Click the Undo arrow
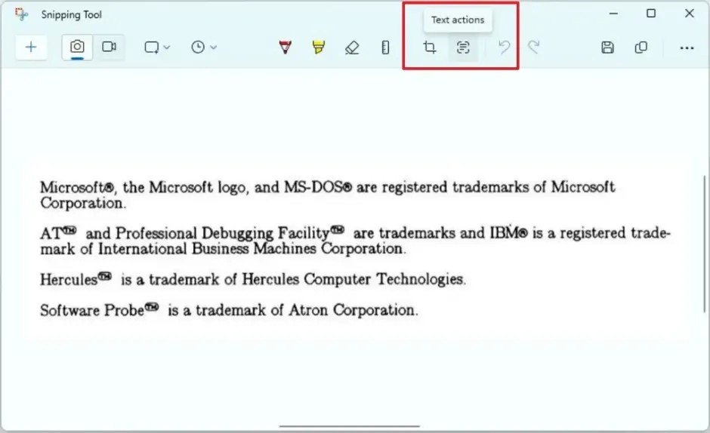 [x=504, y=48]
